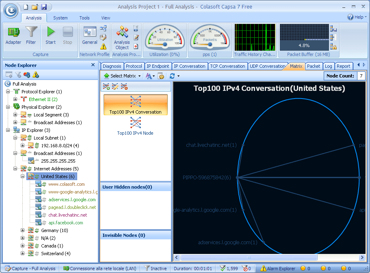Click the Refresh icon in matrix toolbar
This screenshot has width=370, height=273.
tap(172, 76)
